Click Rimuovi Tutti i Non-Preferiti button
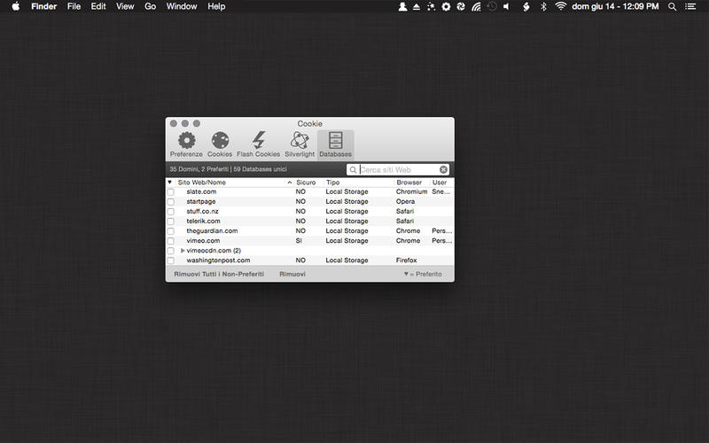The height and width of the screenshot is (443, 709). click(218, 275)
